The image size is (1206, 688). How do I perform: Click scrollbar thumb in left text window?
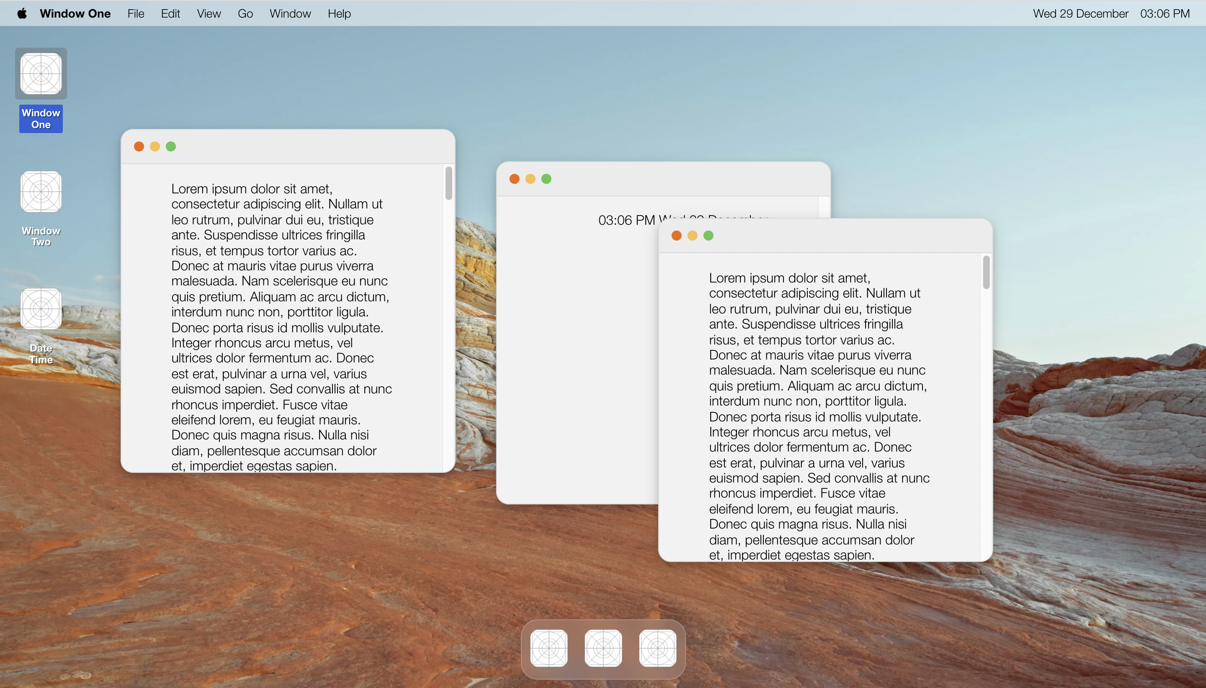point(448,183)
